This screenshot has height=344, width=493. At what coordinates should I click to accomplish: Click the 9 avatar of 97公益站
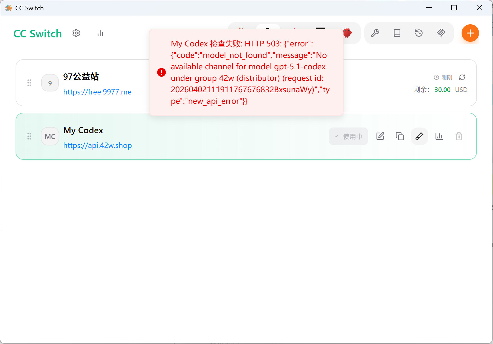click(x=50, y=83)
